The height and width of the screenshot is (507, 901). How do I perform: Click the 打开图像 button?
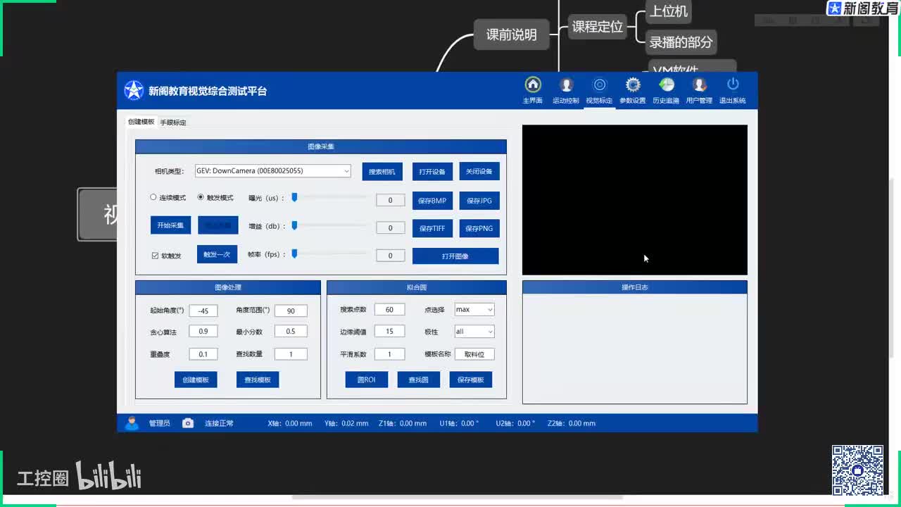pos(455,256)
